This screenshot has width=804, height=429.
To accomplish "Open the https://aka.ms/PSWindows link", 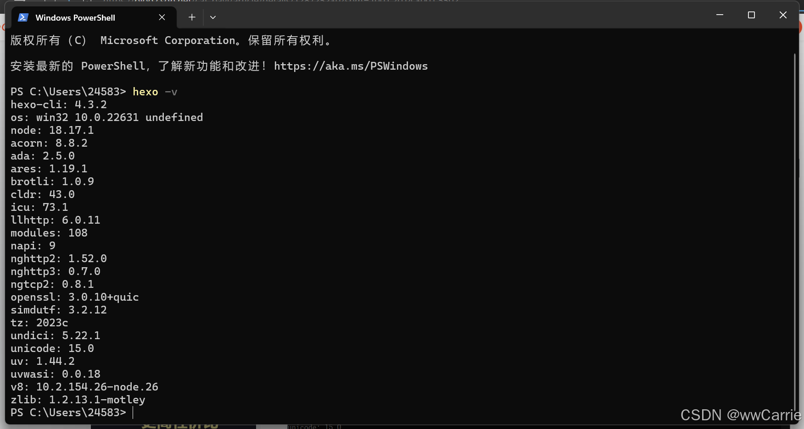I will pos(351,66).
